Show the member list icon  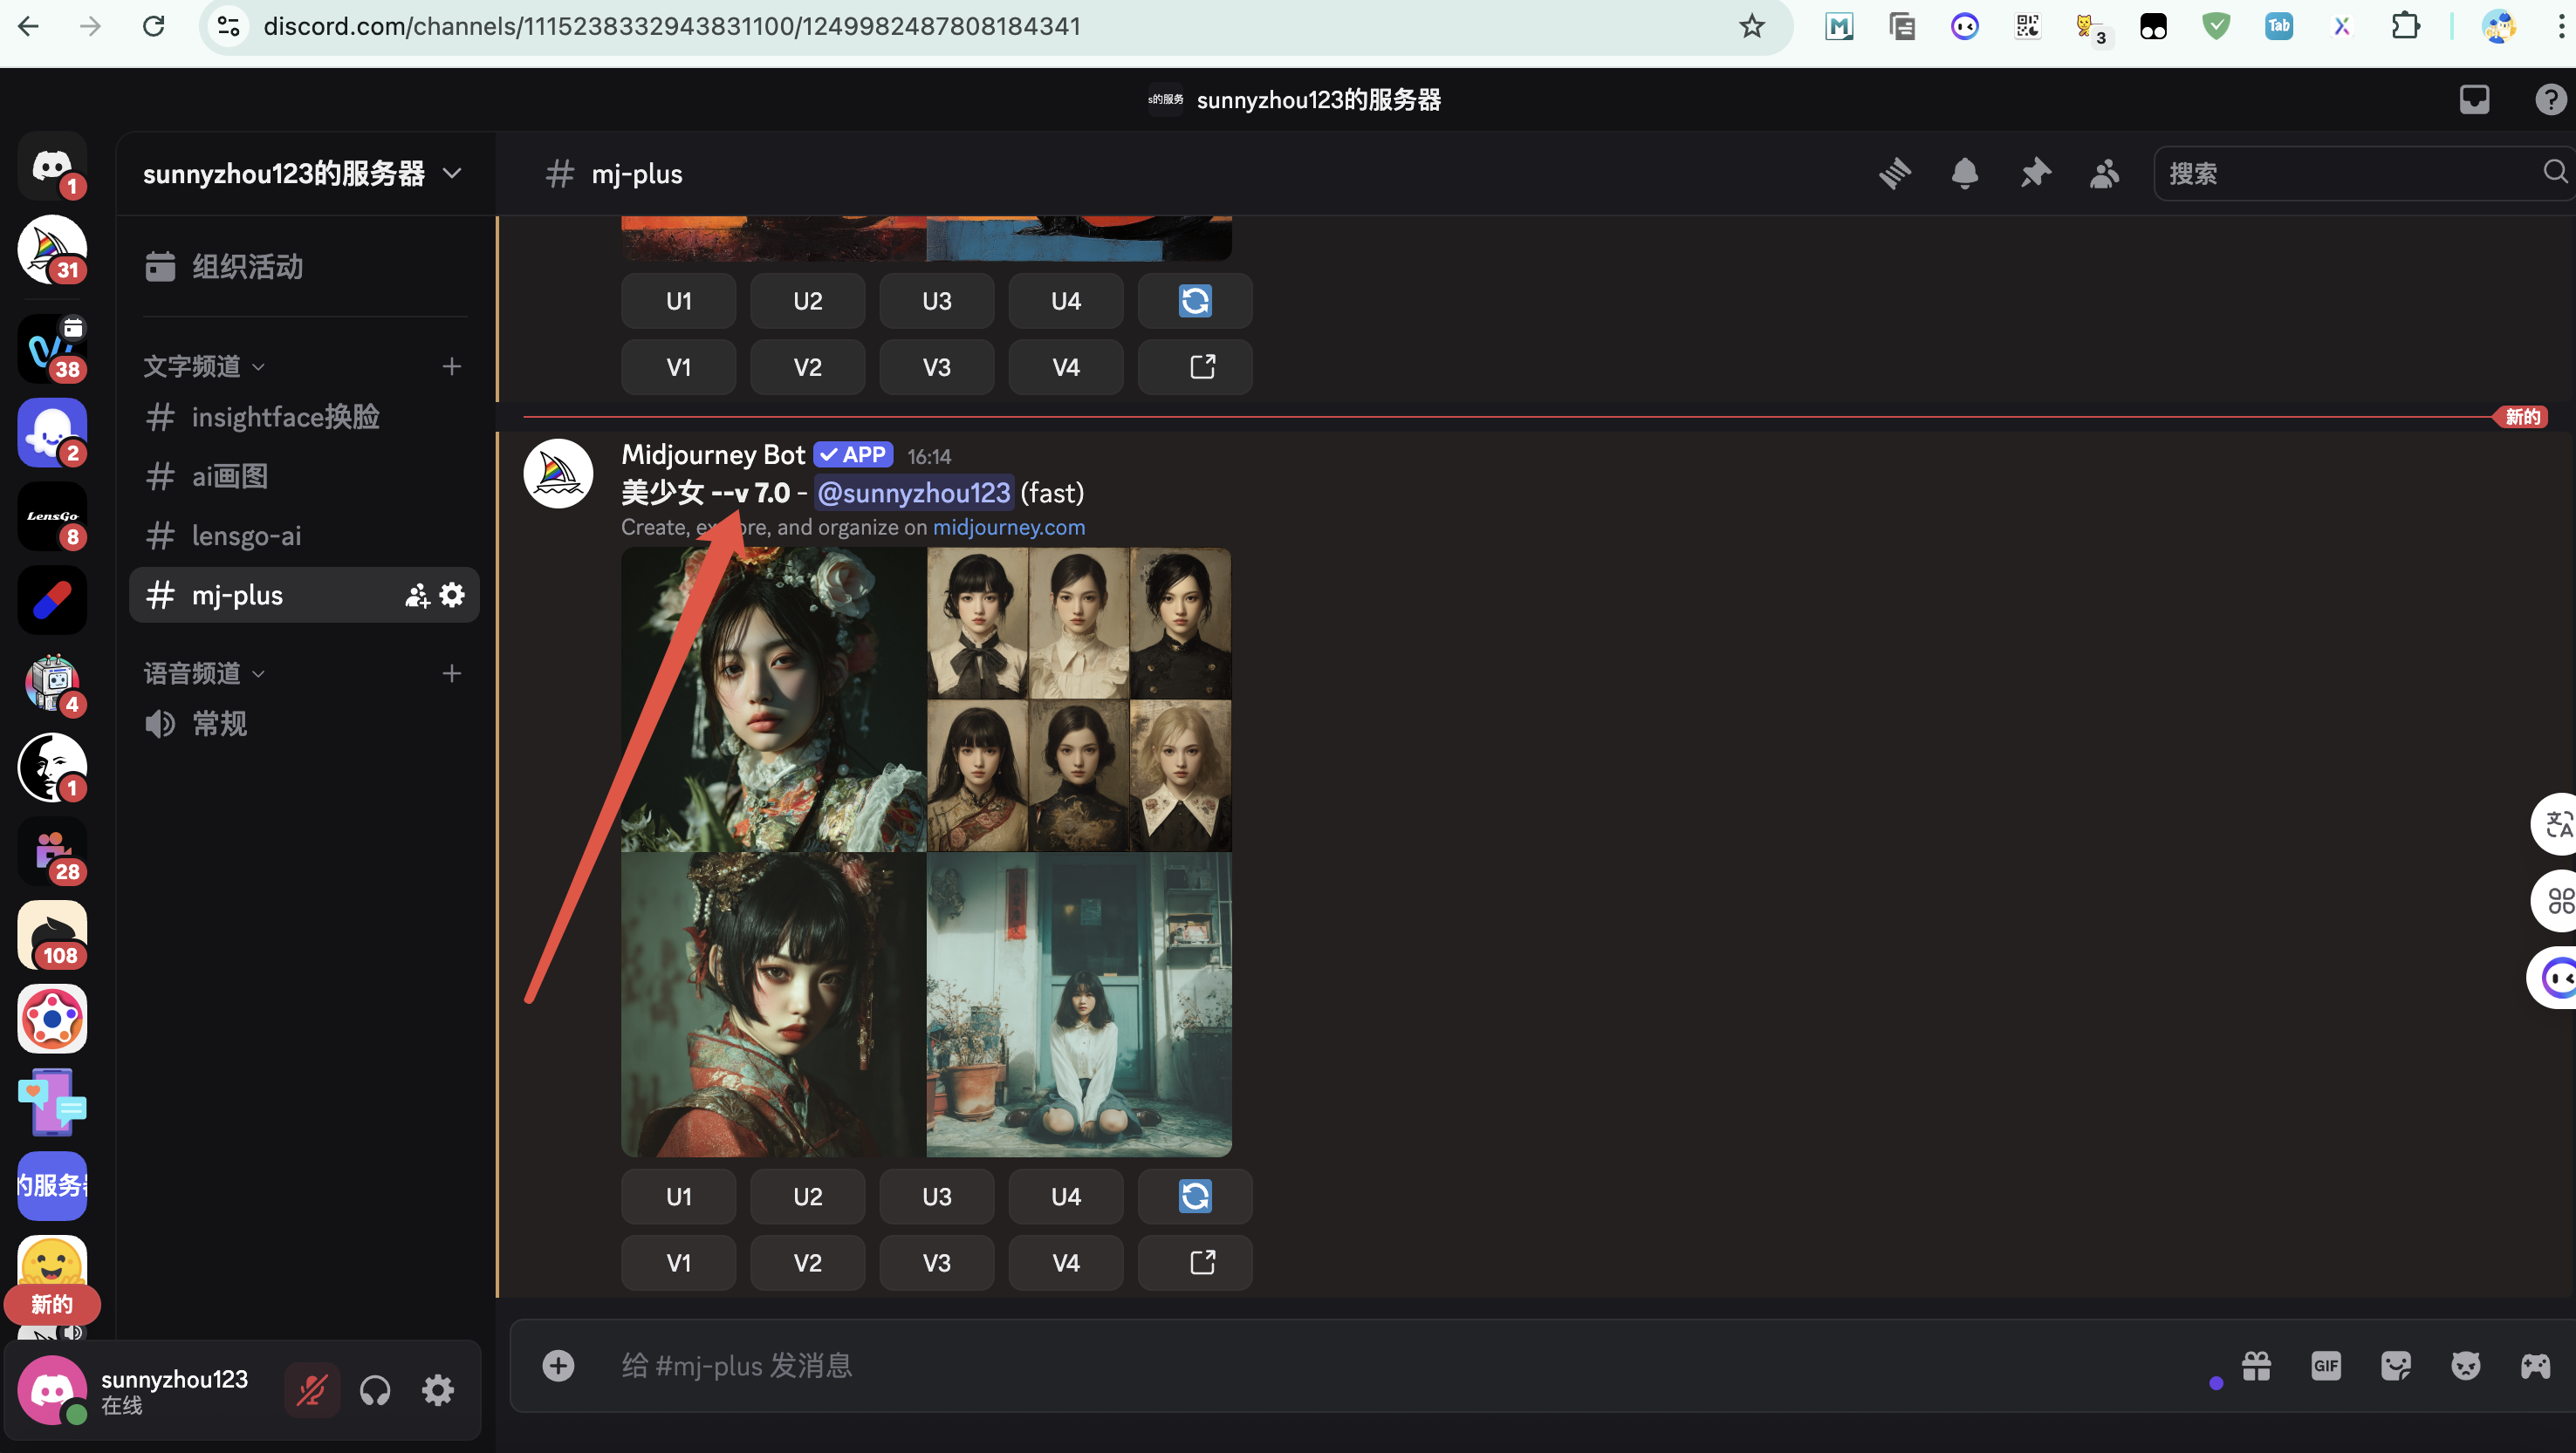2104,173
